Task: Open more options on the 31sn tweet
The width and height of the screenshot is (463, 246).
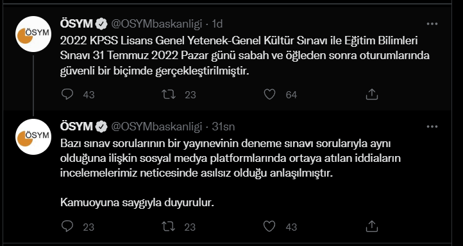Action: click(x=432, y=127)
